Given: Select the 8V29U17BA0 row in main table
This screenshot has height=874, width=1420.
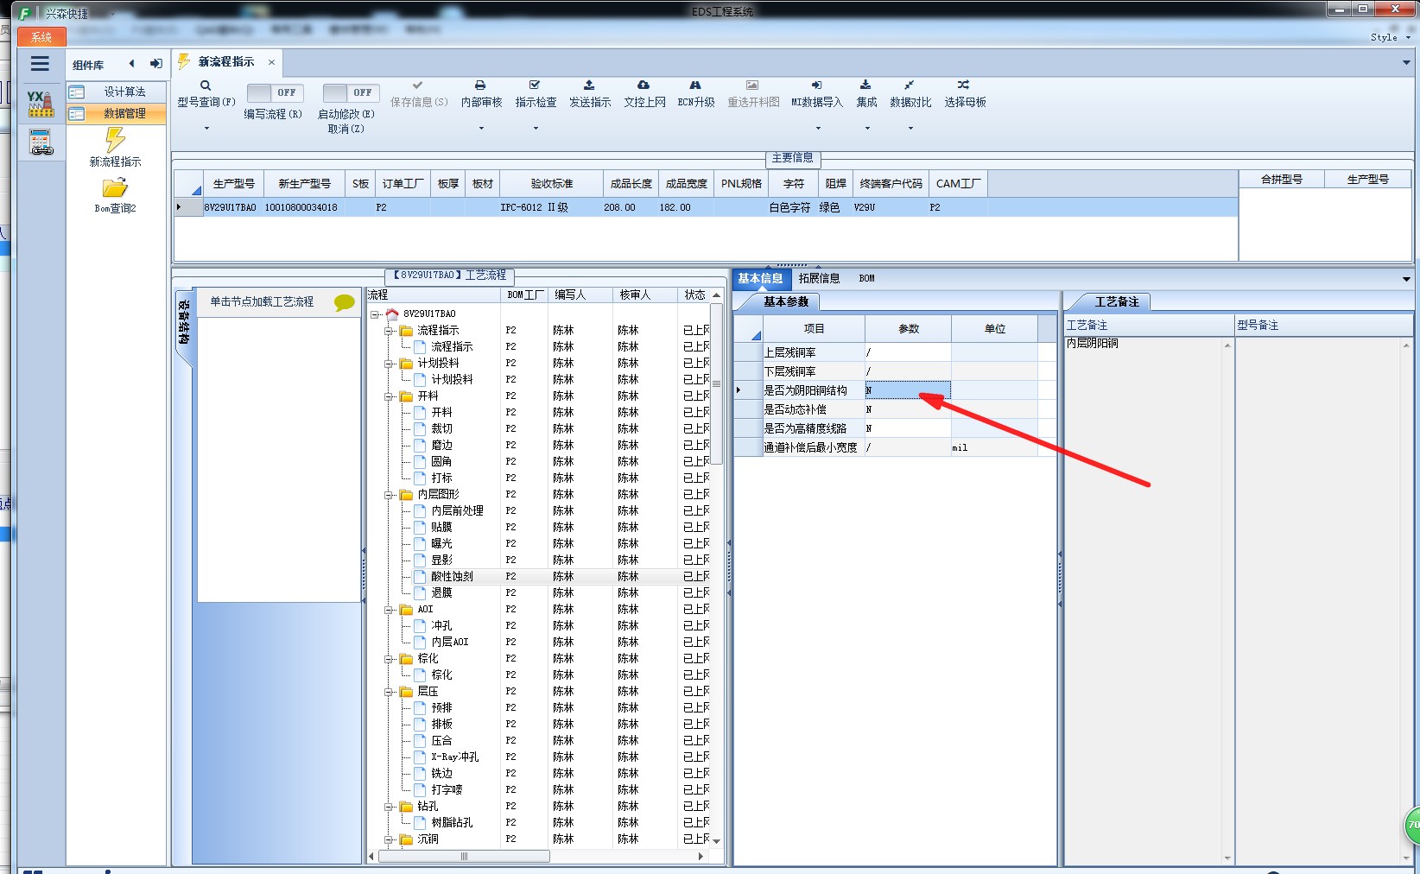Looking at the screenshot, I should 706,207.
